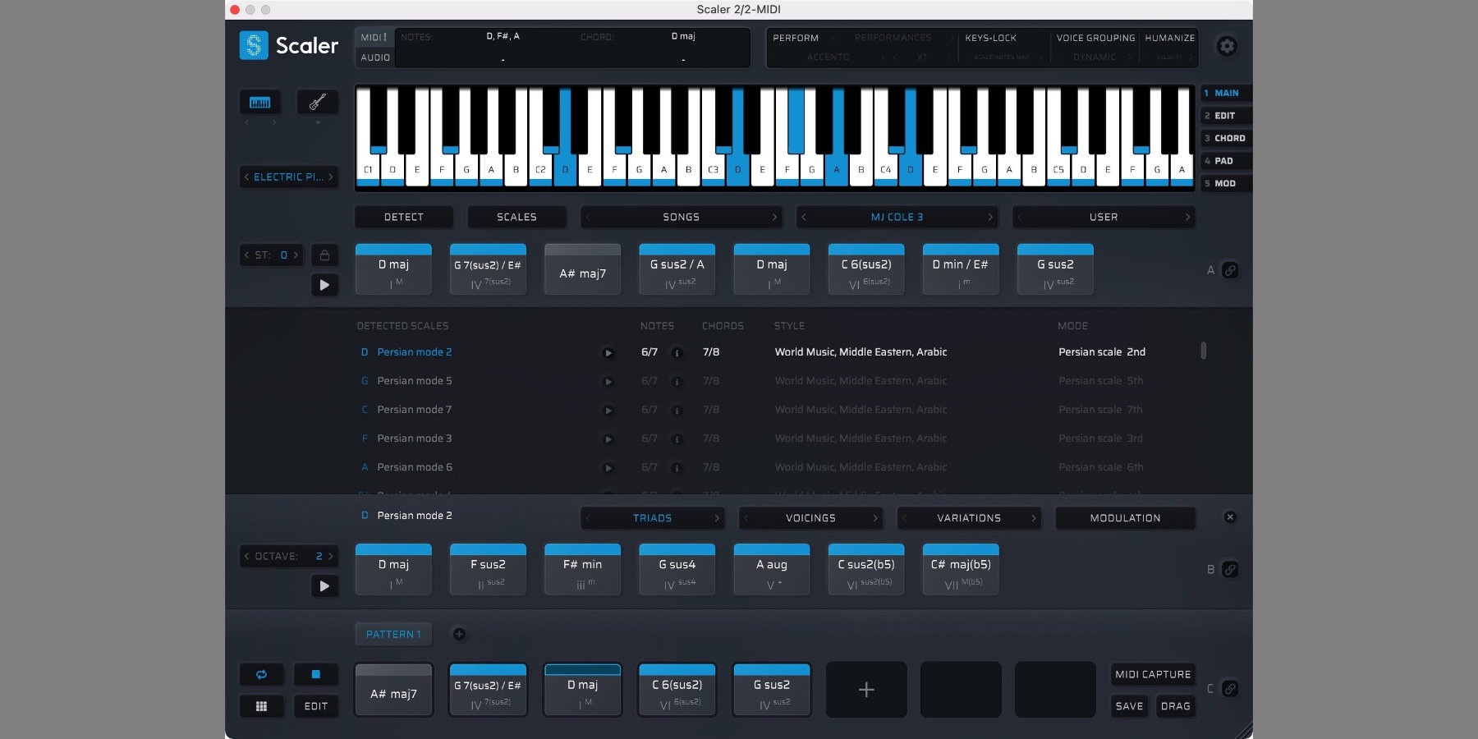Click the add pattern plus icon

pyautogui.click(x=459, y=634)
